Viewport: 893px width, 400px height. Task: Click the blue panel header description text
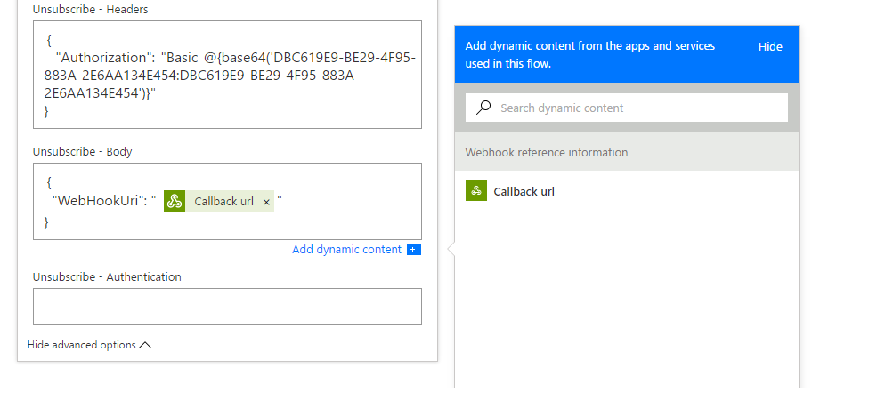point(589,55)
